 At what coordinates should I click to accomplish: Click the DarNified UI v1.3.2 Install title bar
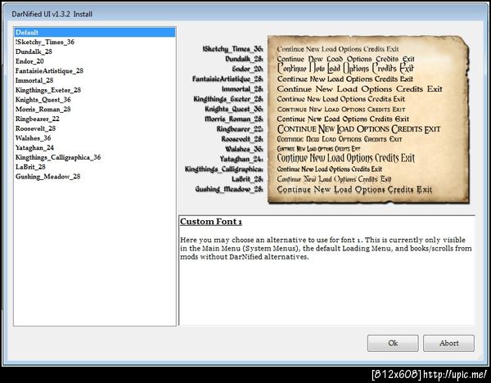pyautogui.click(x=245, y=14)
